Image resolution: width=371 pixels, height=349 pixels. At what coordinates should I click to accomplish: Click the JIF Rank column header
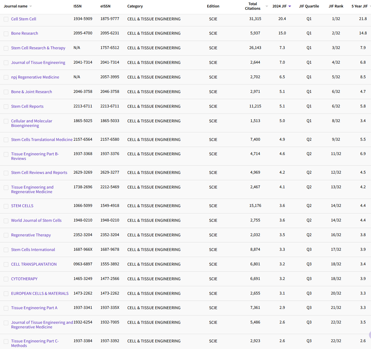(x=336, y=6)
